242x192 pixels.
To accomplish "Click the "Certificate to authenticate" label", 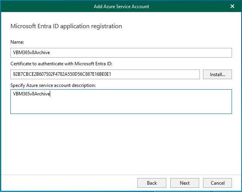I will point(61,63).
